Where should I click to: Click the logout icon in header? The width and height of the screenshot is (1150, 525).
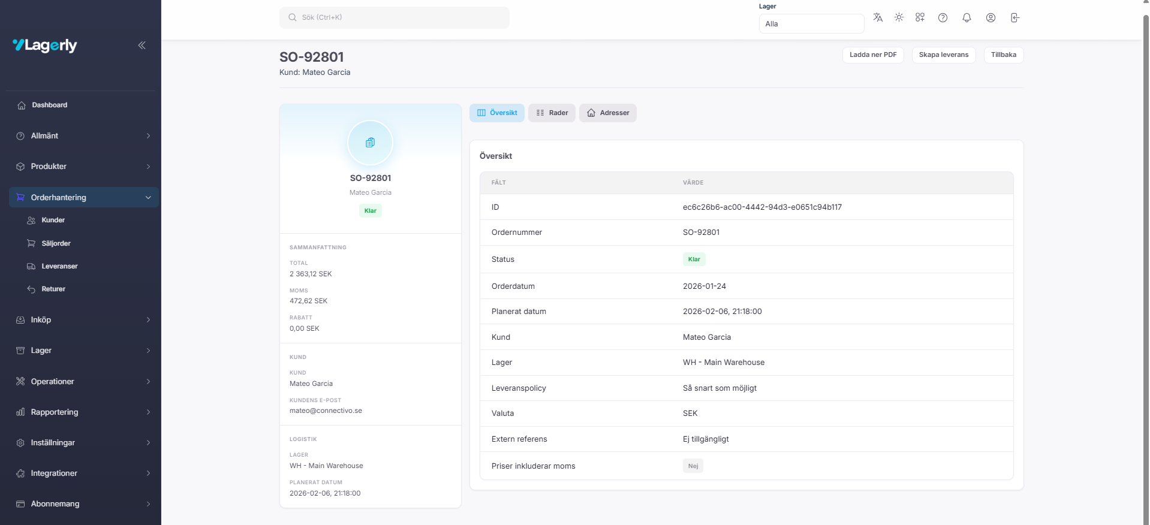coord(1014,17)
